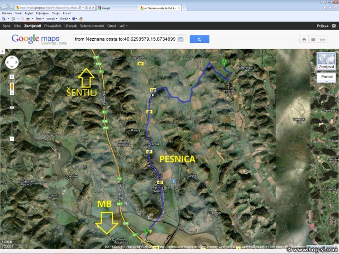The image size is (339, 254).
Task: Open the settings gear icon
Action: [334, 25]
